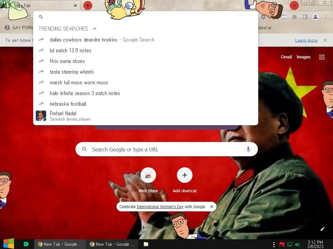Click the red flag tray icon

282,244
